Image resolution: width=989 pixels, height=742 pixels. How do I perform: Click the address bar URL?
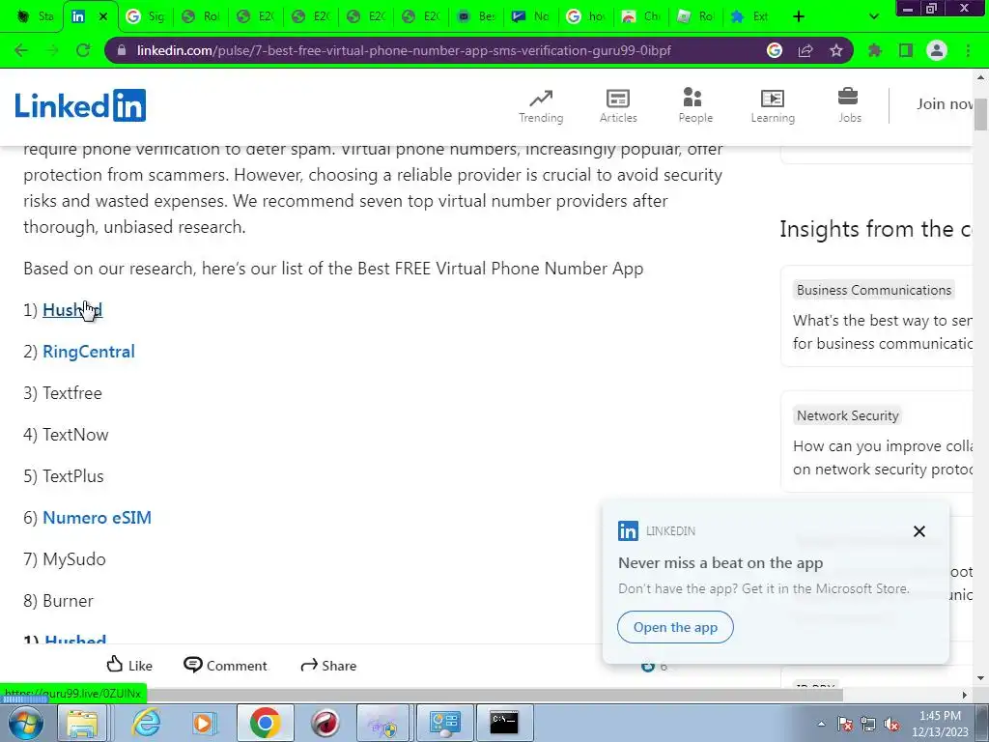pos(404,50)
